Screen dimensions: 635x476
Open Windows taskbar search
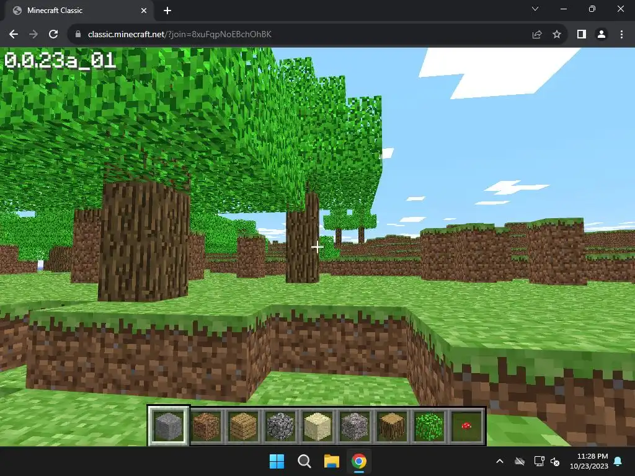pyautogui.click(x=304, y=461)
